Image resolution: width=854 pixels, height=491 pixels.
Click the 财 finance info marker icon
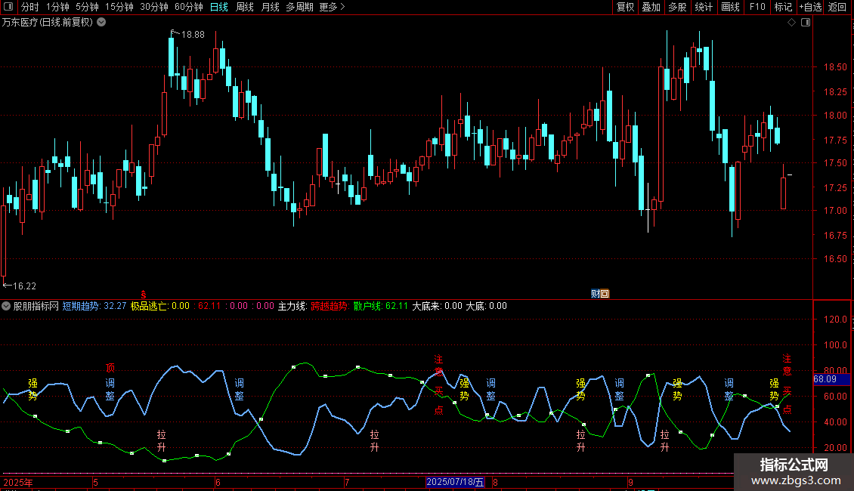click(x=595, y=293)
